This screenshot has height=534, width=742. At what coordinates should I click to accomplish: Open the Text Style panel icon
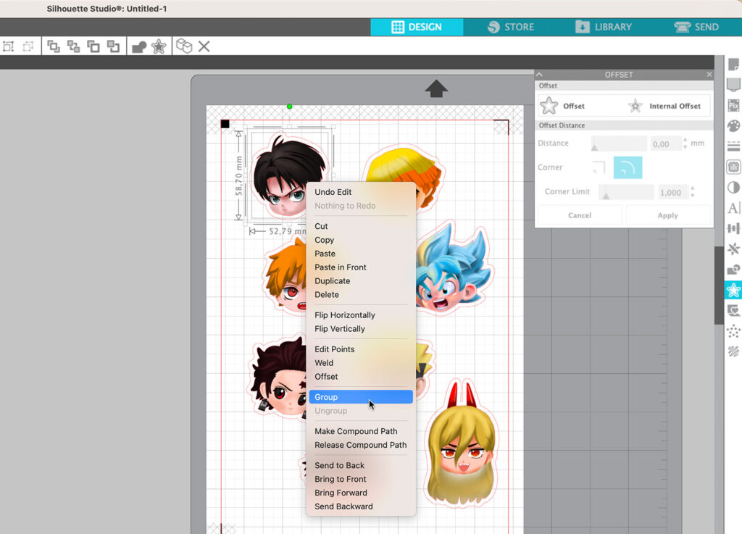pos(733,209)
